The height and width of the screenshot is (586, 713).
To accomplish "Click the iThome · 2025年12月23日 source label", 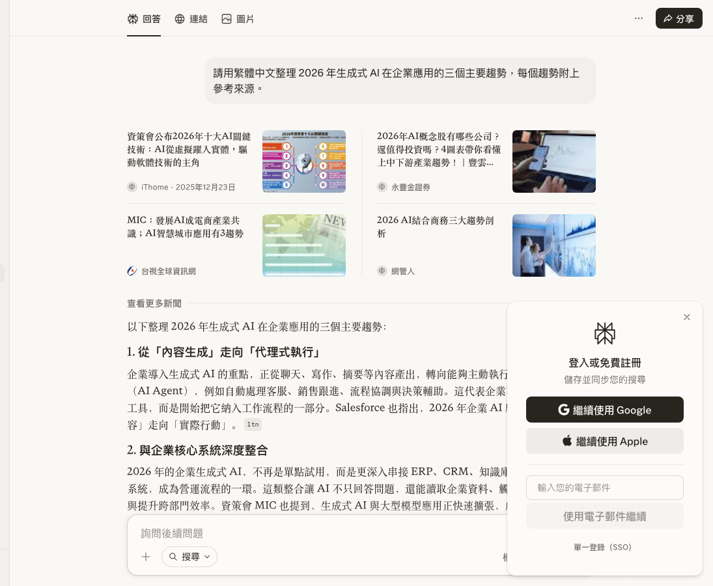I will [188, 188].
